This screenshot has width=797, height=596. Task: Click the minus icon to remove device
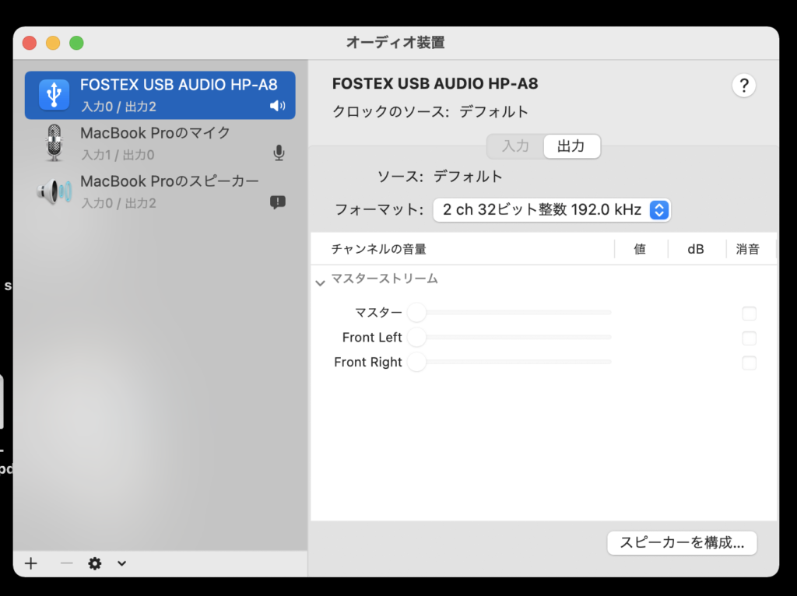click(x=66, y=563)
